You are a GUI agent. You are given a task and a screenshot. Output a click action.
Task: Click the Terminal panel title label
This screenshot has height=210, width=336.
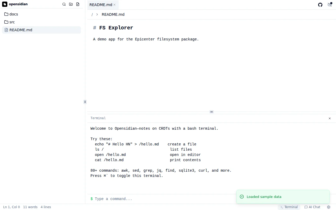98,118
